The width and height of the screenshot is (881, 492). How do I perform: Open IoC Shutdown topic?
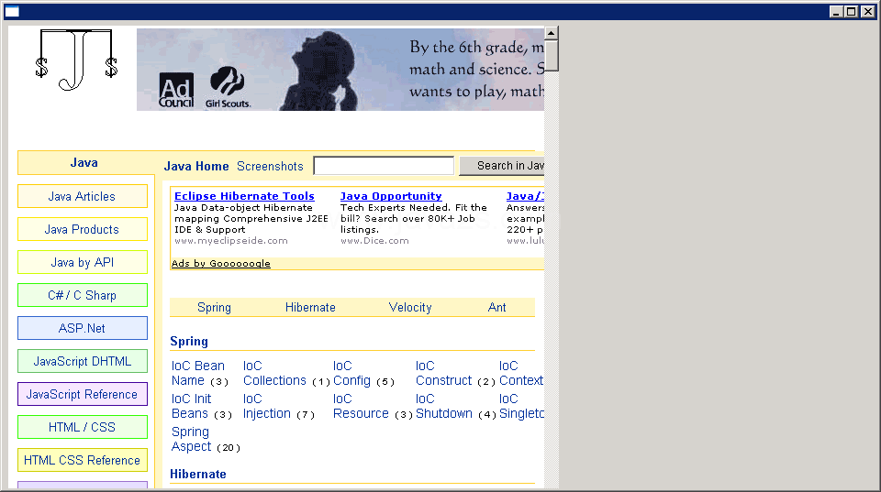pos(444,406)
